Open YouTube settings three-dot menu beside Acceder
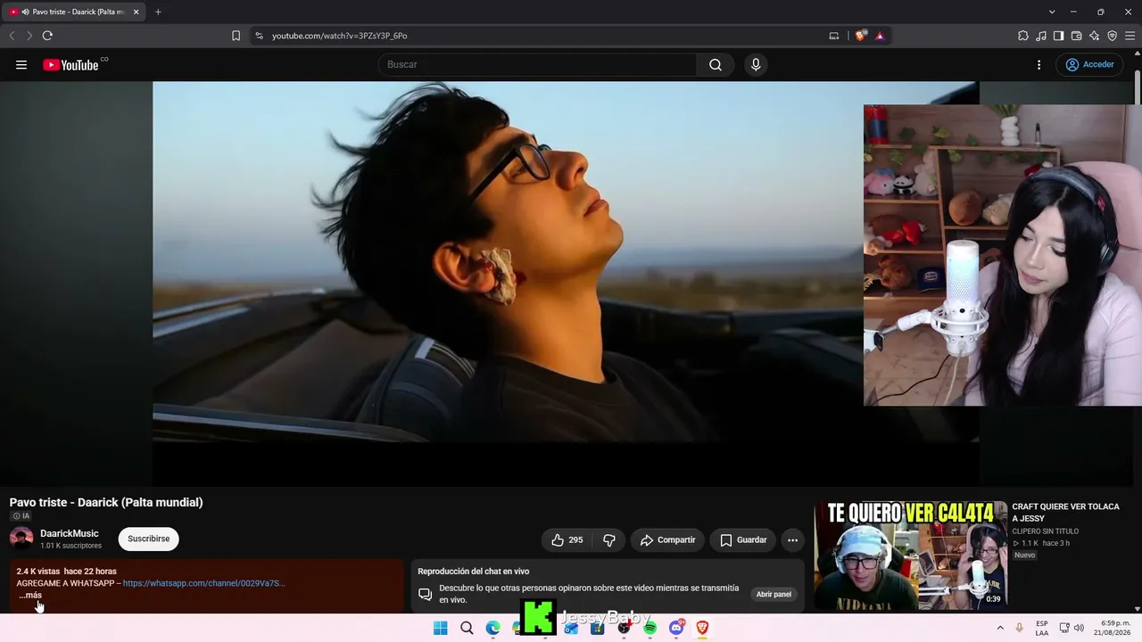 tap(1039, 64)
